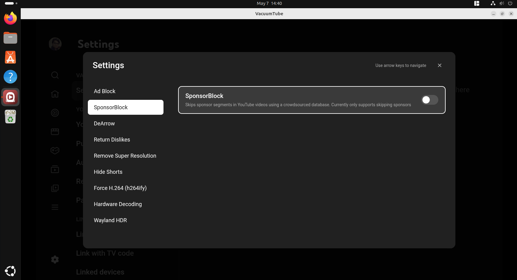Image resolution: width=517 pixels, height=280 pixels.
Task: Select Remove Super Resolution option
Action: click(x=126, y=156)
